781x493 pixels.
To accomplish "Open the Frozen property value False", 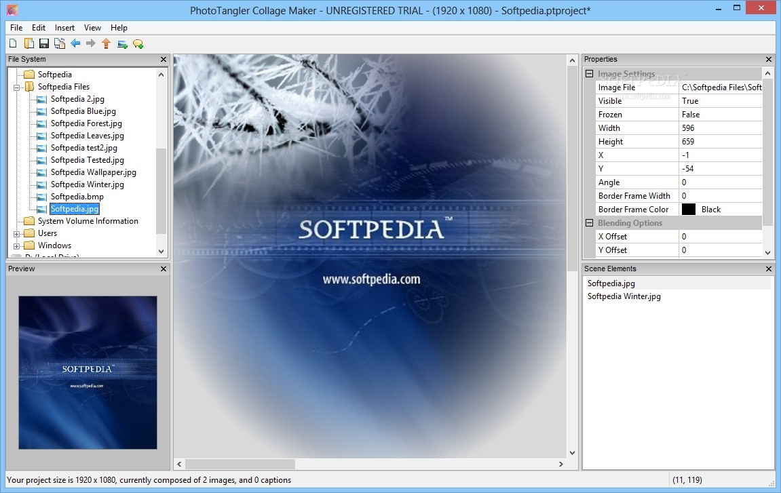I will point(720,115).
